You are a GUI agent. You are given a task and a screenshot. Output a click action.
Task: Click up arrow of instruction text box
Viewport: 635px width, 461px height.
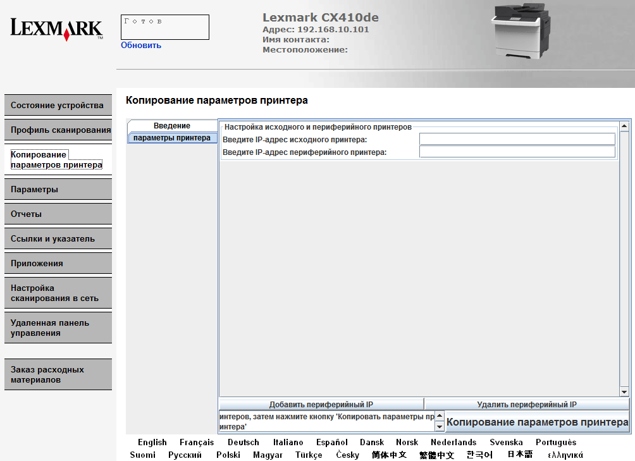(x=440, y=416)
